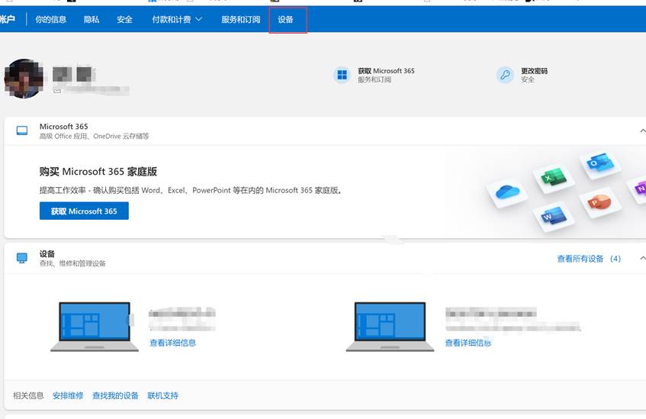
Task: Switch to the 设备 tab in navigation
Action: 286,19
